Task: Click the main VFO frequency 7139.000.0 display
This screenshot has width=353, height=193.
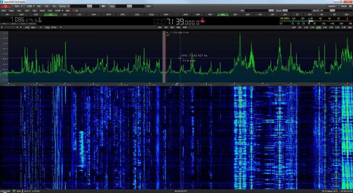Action: [x=176, y=22]
